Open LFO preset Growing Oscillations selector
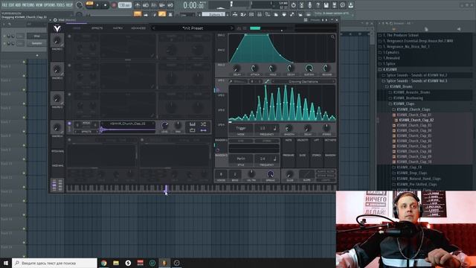Image resolution: width=476 pixels, height=268 pixels. [303, 81]
